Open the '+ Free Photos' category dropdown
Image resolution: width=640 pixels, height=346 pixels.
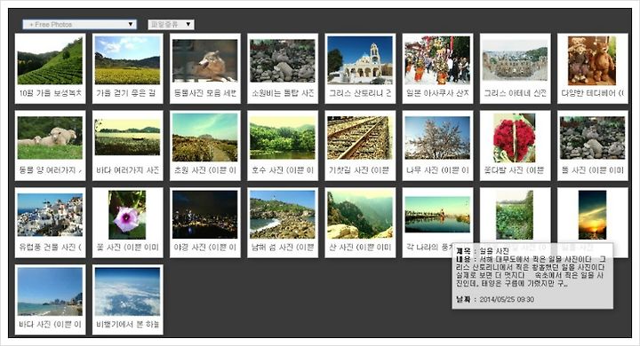(80, 25)
